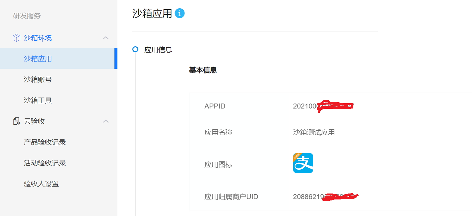Click the document icon before 云验收 text
Image resolution: width=472 pixels, height=216 pixels.
point(16,121)
